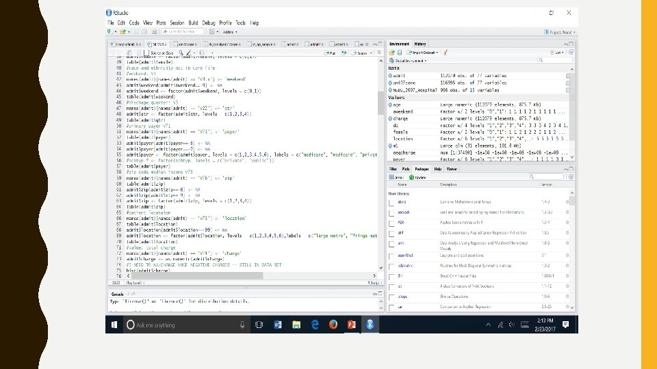657x369 pixels.
Task: Check the assertthat package checkbox
Action: point(391,256)
